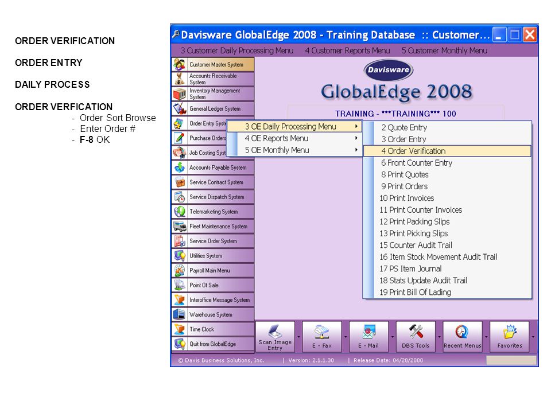The image size is (551, 413).
Task: Open DBS Tools
Action: (x=416, y=337)
